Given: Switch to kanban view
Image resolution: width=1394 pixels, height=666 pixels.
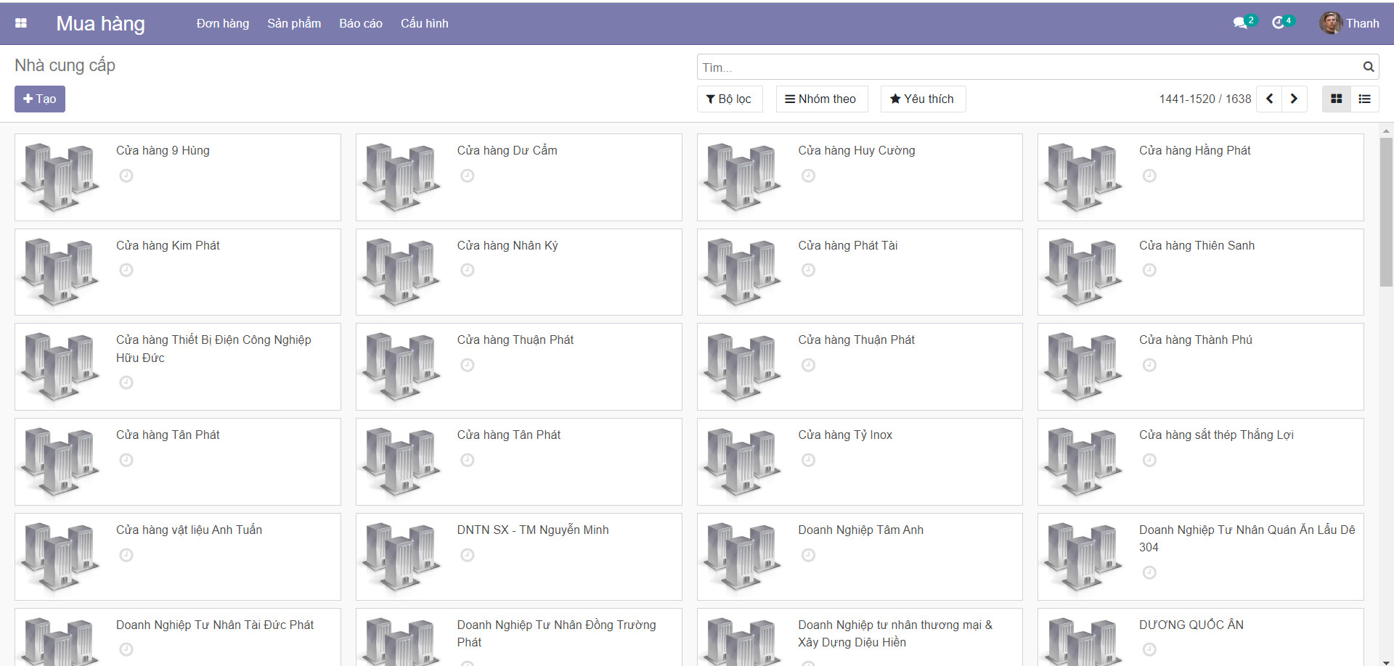Looking at the screenshot, I should coord(1336,99).
